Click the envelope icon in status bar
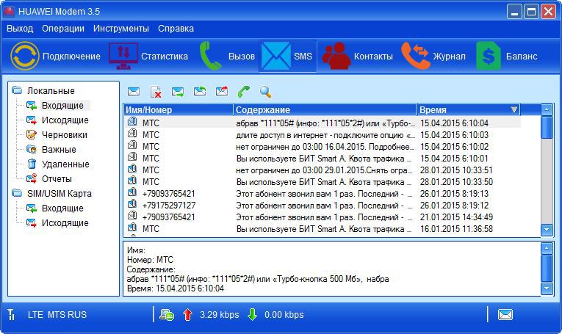 click(505, 315)
